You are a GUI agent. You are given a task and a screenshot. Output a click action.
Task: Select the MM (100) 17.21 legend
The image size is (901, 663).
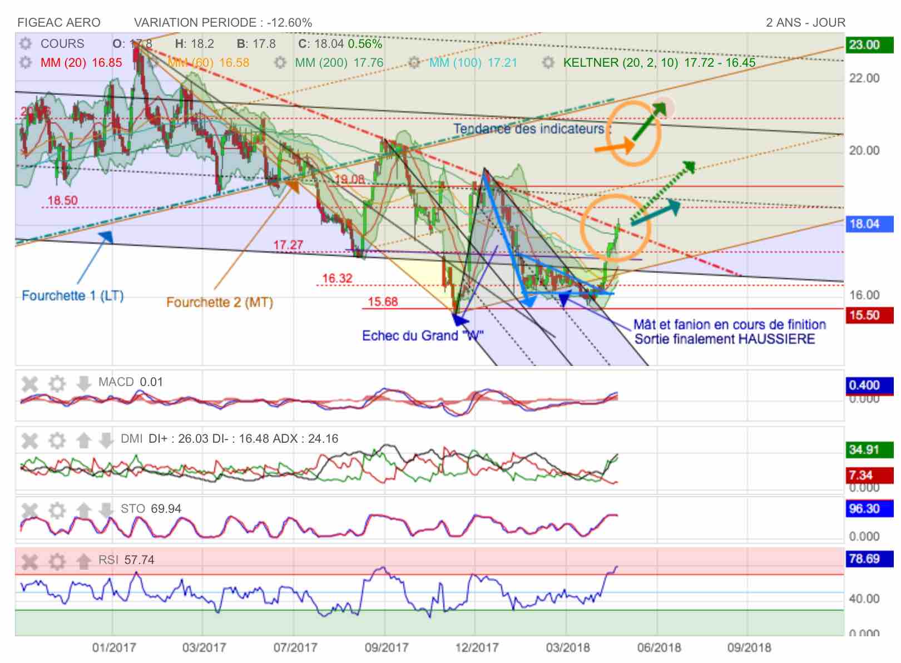pos(473,62)
